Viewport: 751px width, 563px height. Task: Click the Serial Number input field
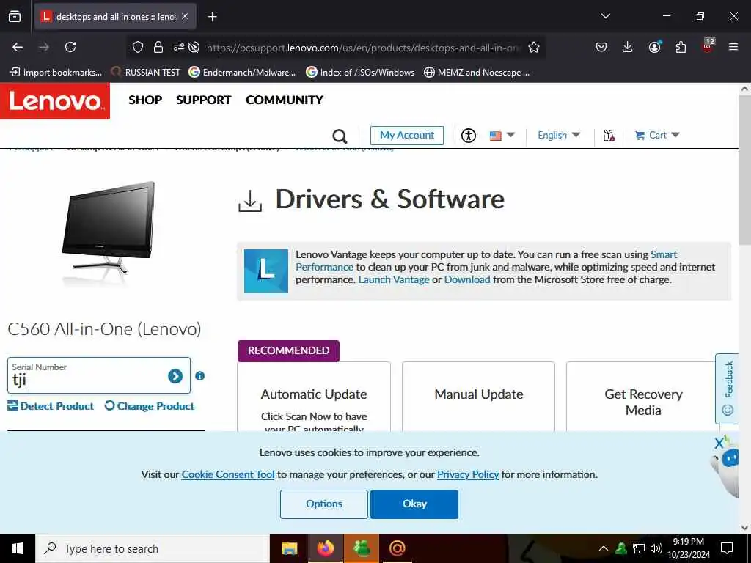(x=99, y=375)
